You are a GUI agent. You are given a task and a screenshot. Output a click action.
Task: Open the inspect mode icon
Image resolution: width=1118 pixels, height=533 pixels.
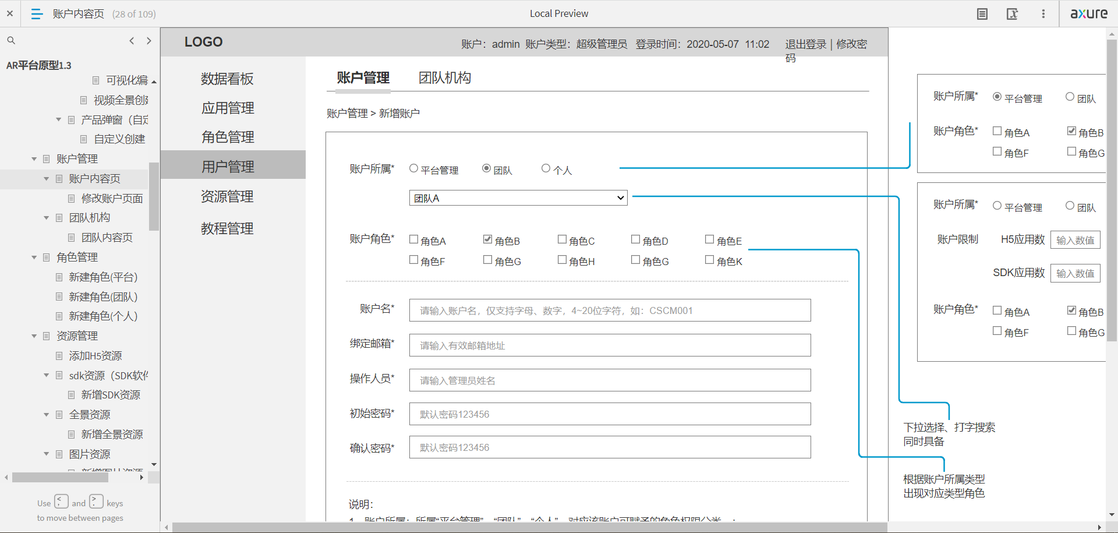[1013, 13]
